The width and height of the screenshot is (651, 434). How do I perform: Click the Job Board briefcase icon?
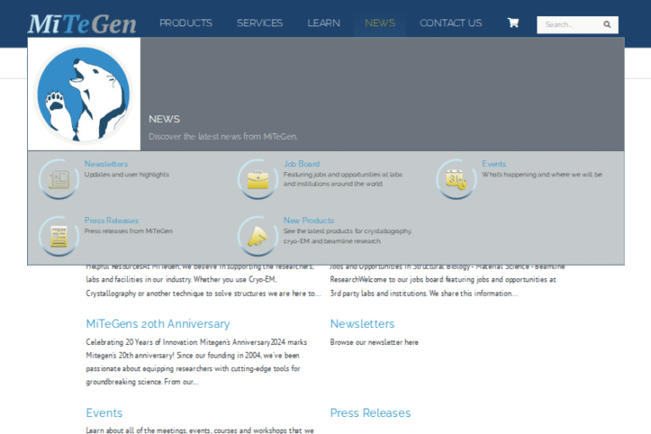tap(258, 179)
